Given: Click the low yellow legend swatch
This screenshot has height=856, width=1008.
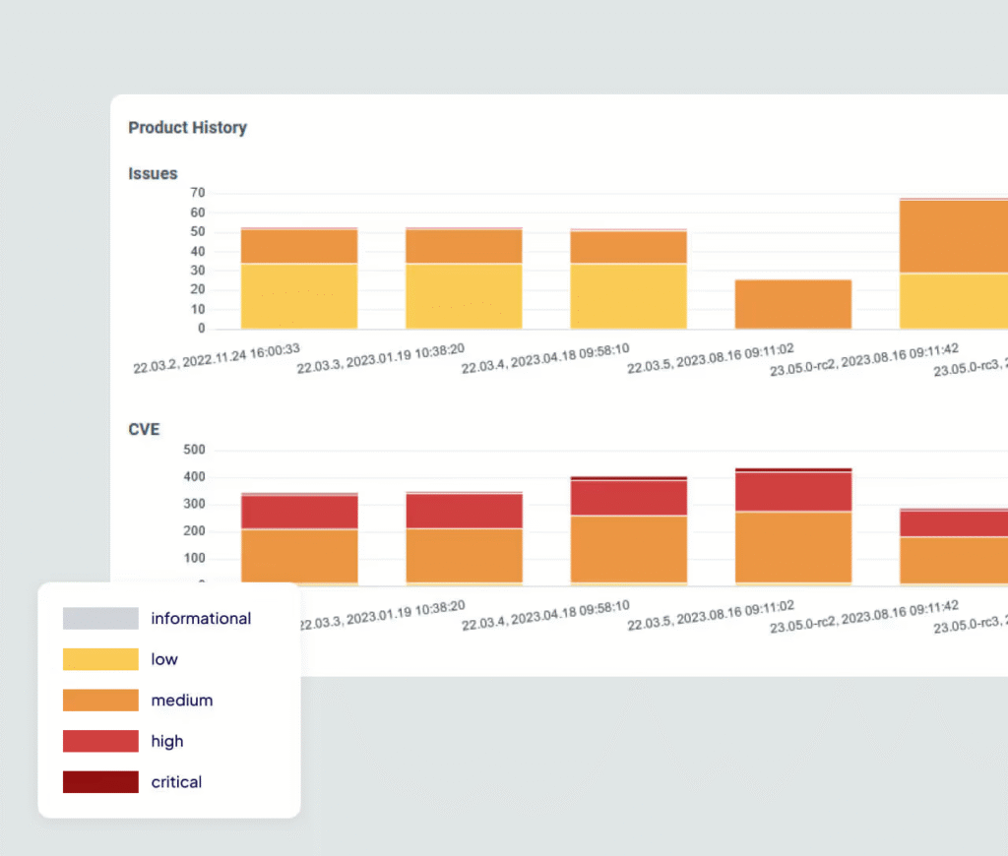Looking at the screenshot, I should [x=100, y=659].
